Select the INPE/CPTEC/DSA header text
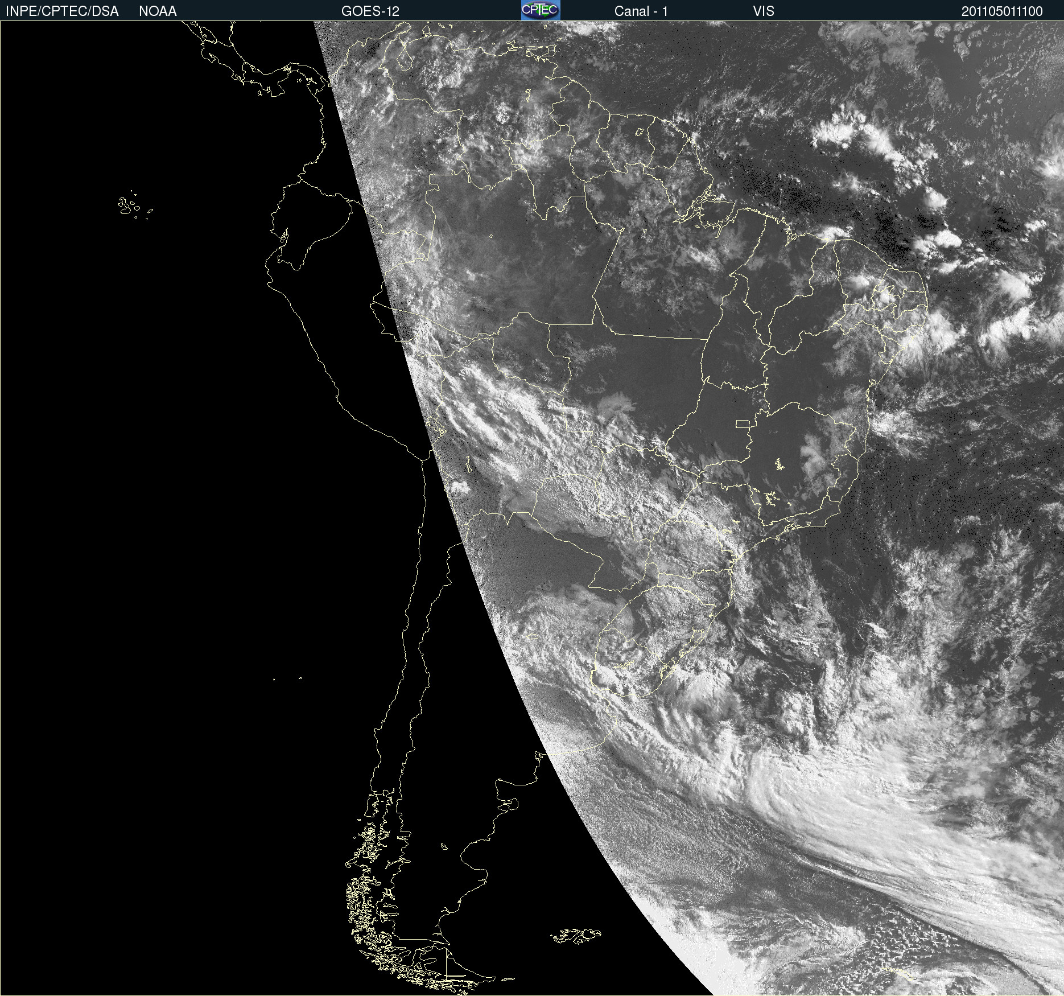Image resolution: width=1064 pixels, height=996 pixels. [x=62, y=11]
